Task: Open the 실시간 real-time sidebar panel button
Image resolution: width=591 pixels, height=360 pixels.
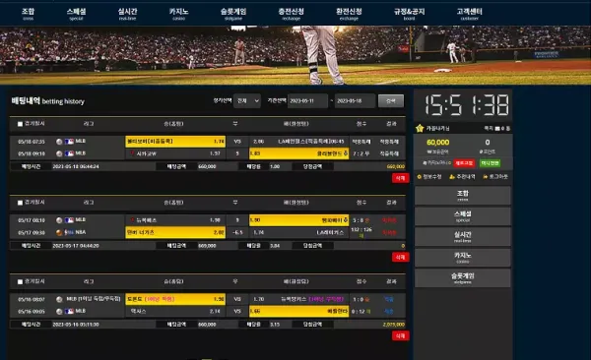Action: click(x=463, y=236)
